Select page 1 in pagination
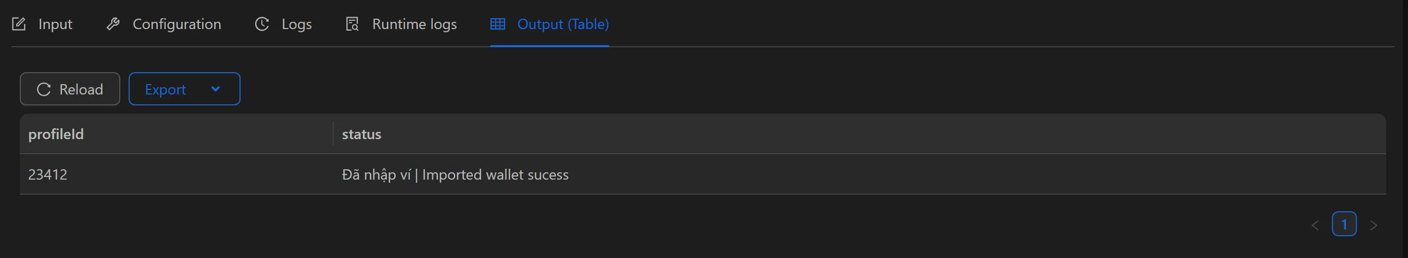Viewport: 1408px width, 258px height. point(1343,224)
